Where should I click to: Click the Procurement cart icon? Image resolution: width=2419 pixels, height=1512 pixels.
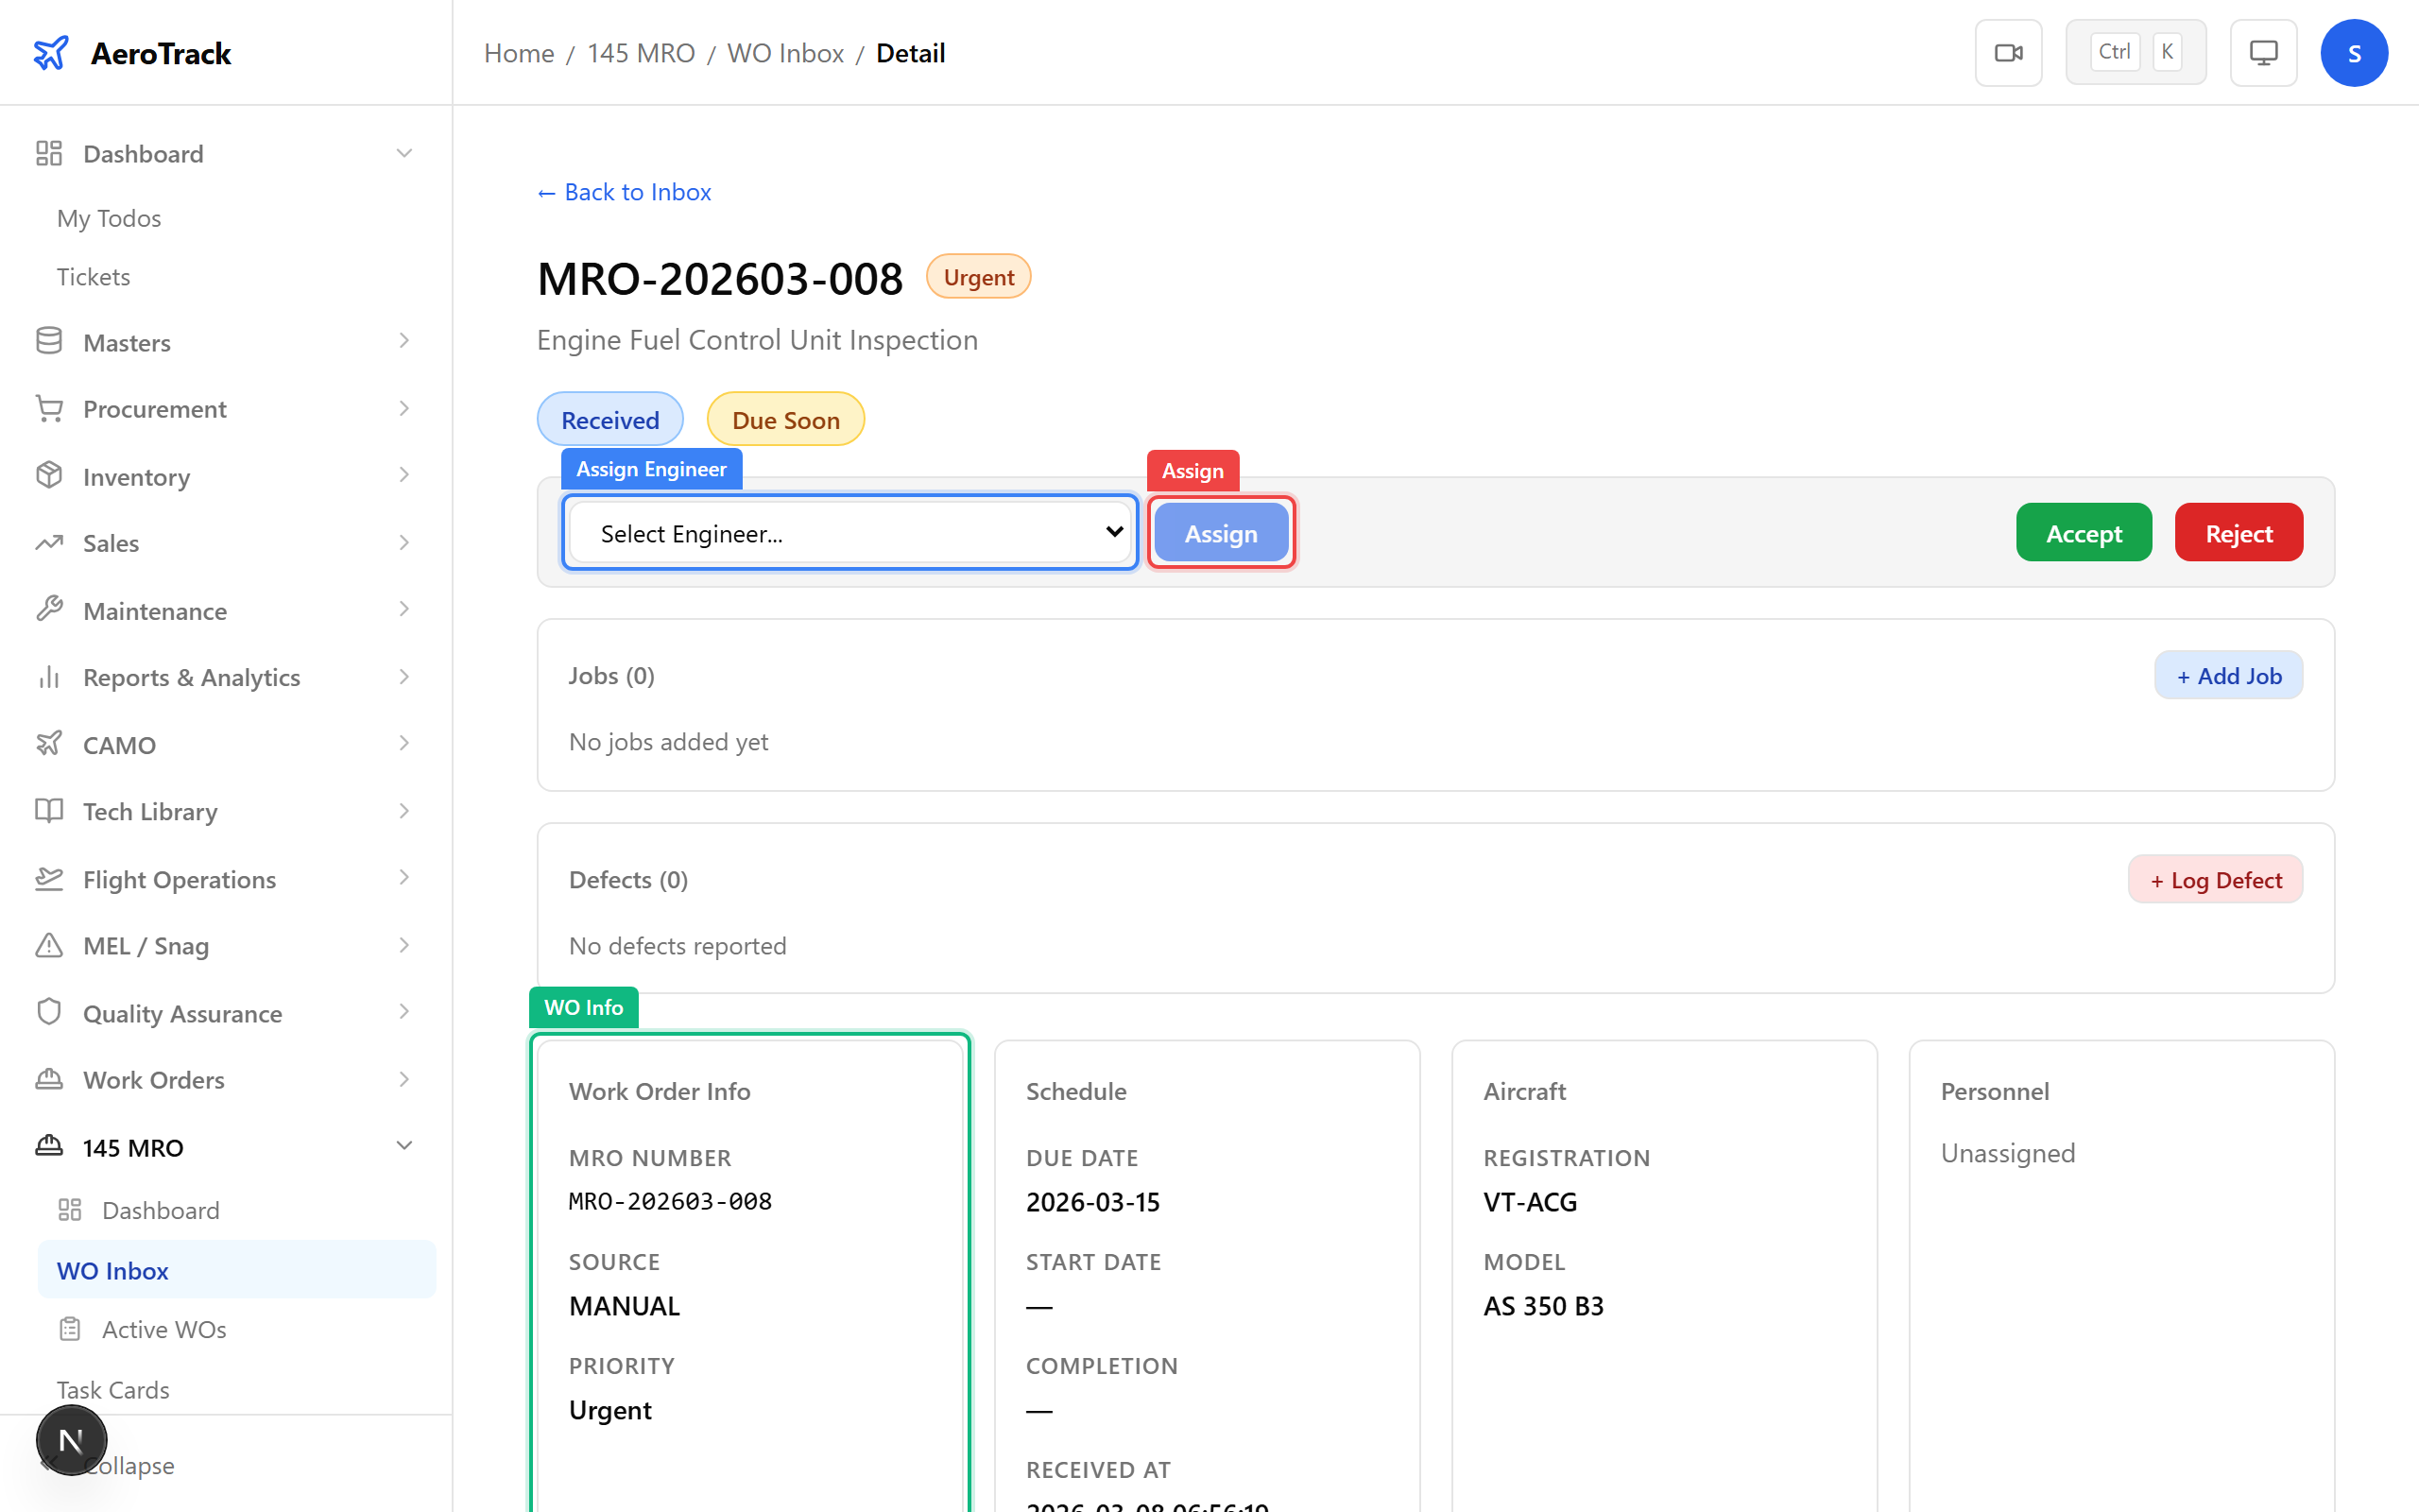(x=49, y=408)
